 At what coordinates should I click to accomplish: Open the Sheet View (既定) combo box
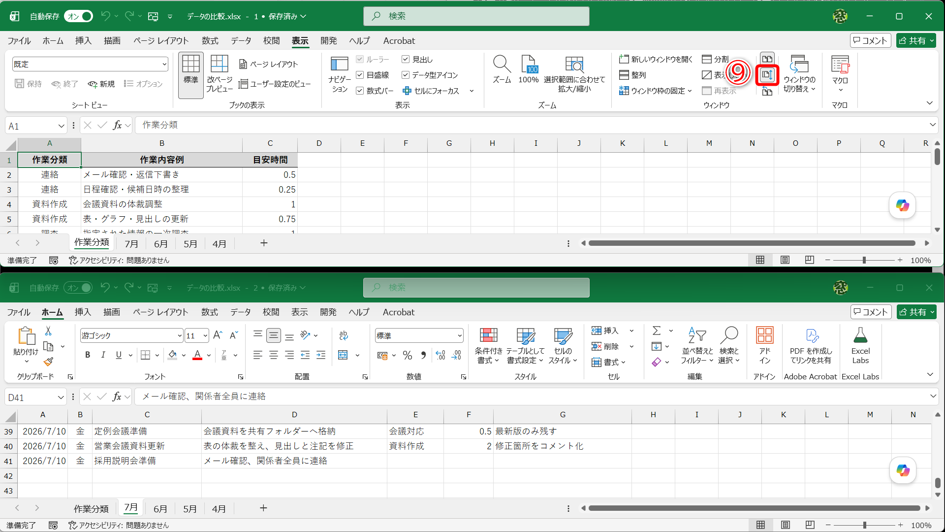pos(90,64)
